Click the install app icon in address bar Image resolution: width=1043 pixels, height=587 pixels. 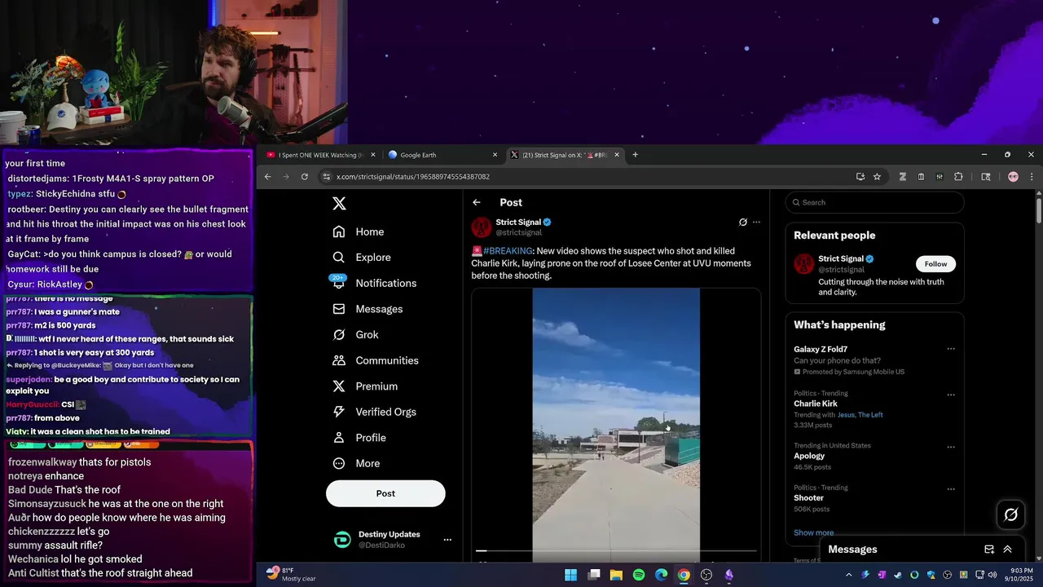tap(860, 177)
